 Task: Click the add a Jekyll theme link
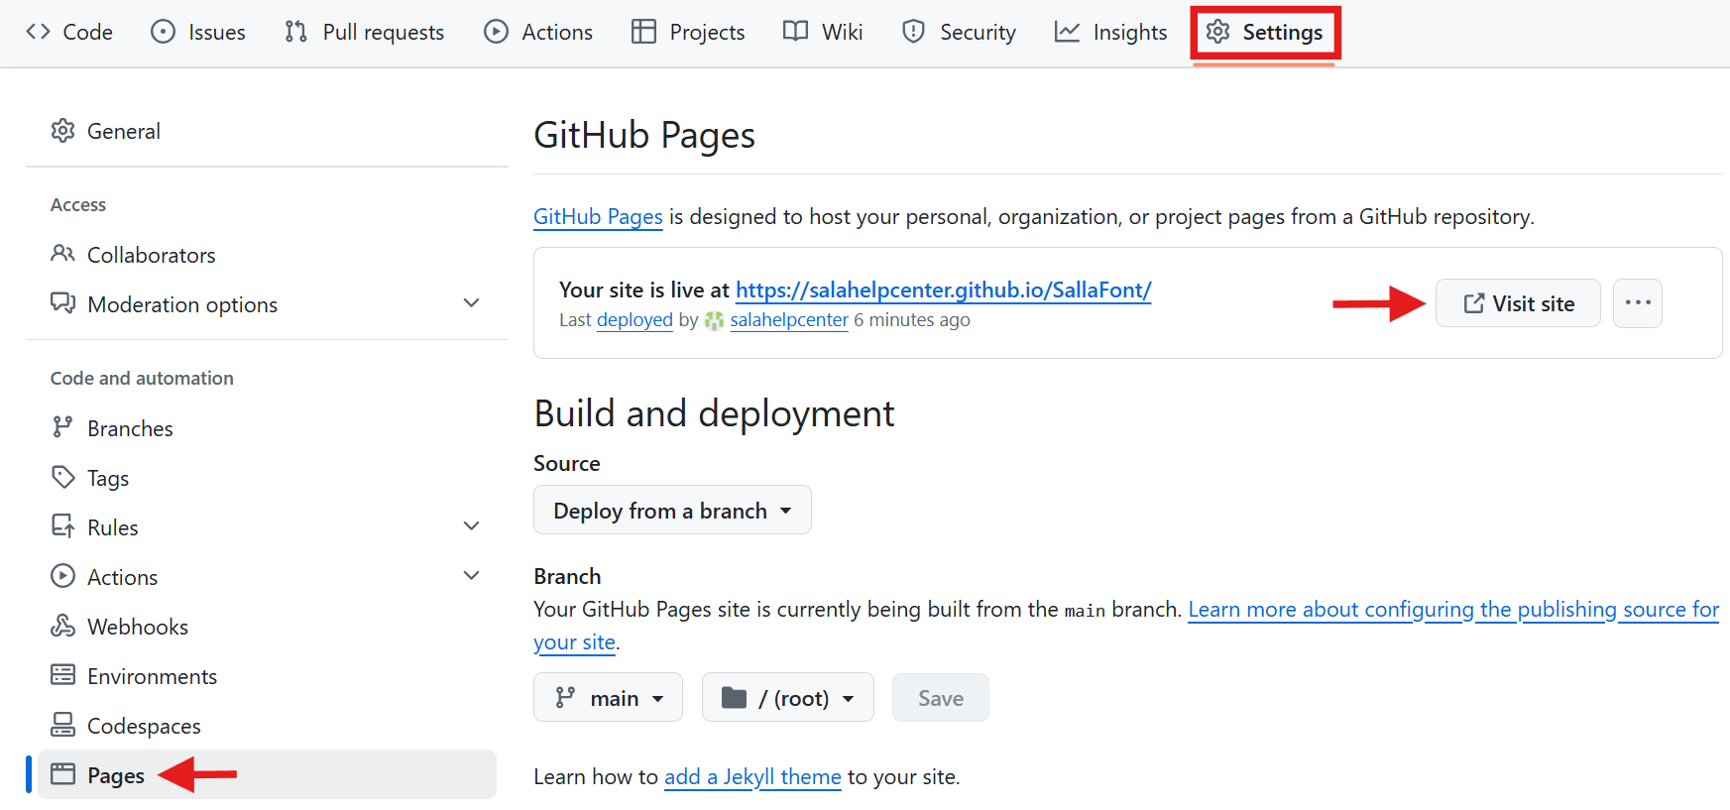tap(752, 776)
